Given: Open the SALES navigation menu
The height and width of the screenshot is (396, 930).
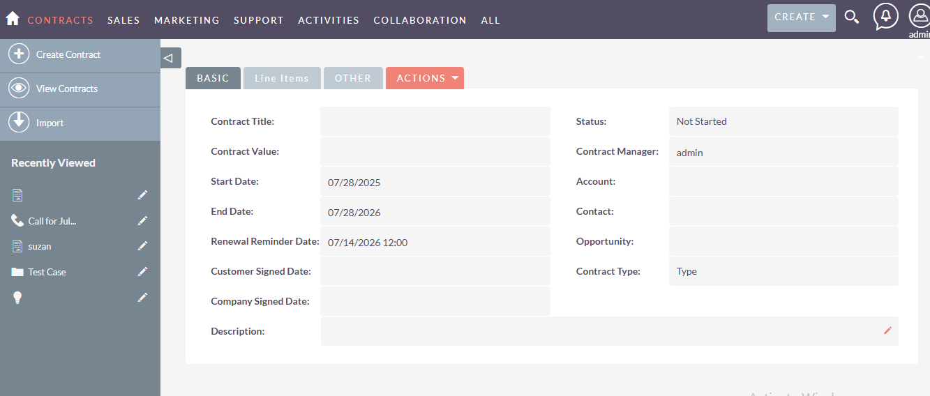Looking at the screenshot, I should 123,20.
